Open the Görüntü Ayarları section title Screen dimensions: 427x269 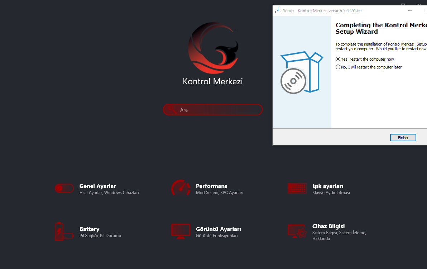pos(219,229)
